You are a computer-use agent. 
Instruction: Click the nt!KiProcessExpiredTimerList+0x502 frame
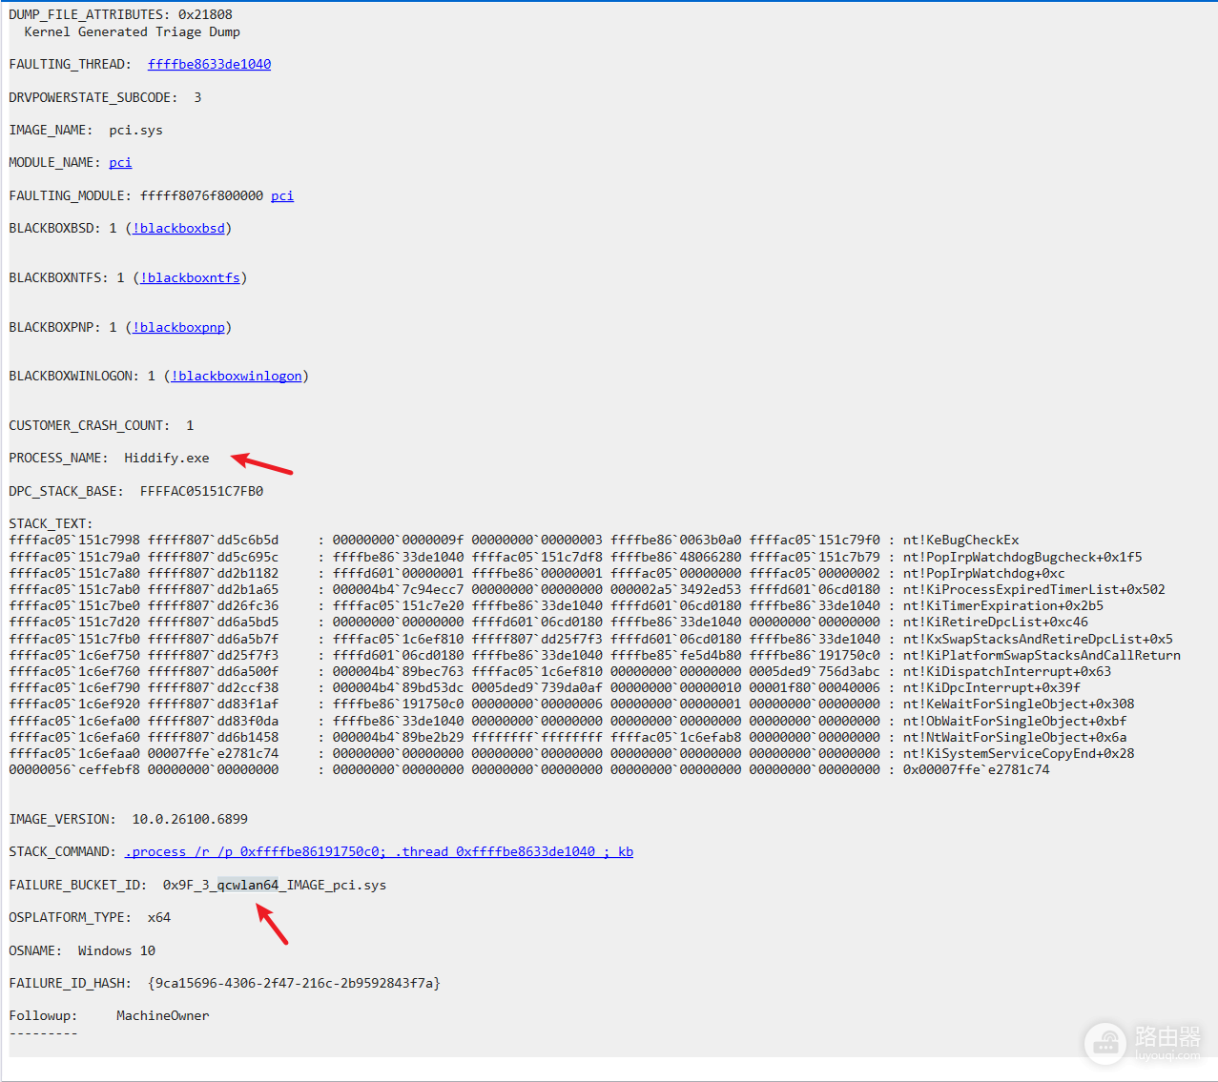1034,589
